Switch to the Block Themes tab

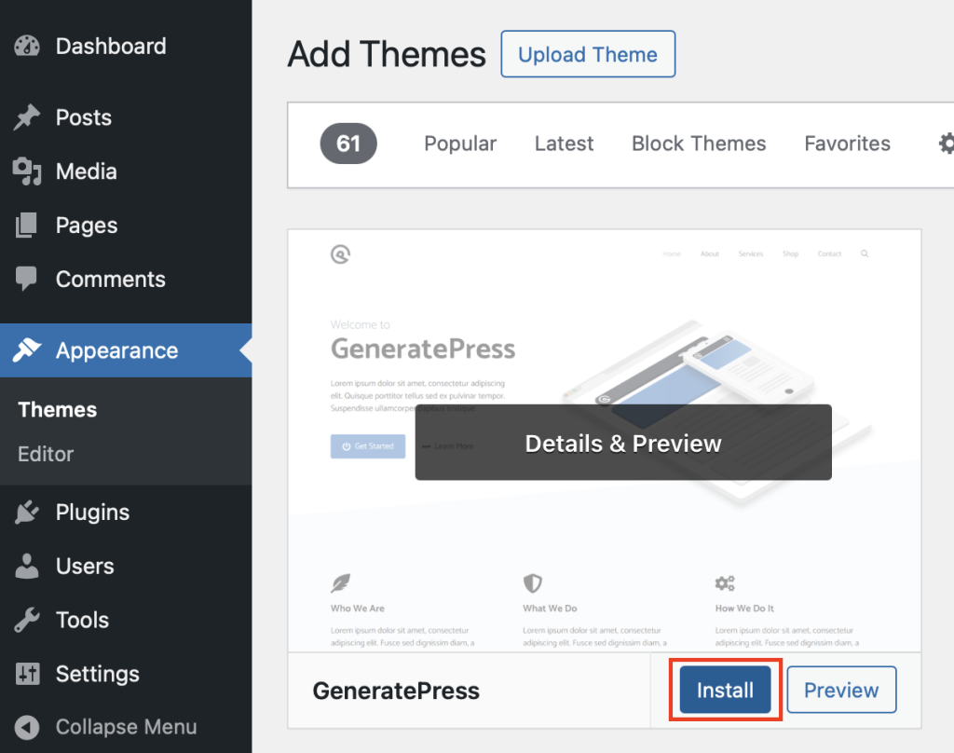click(x=699, y=144)
